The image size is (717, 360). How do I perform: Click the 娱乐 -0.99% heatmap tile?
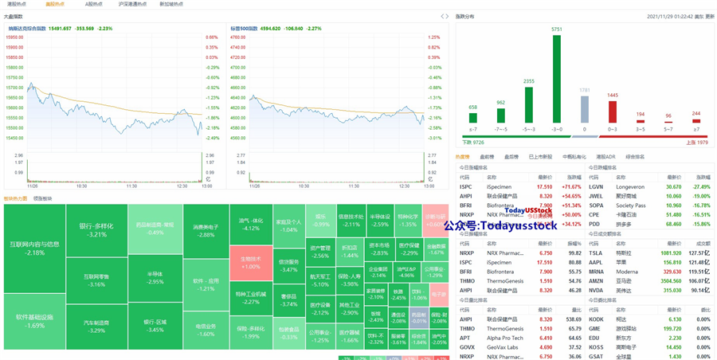(x=320, y=221)
